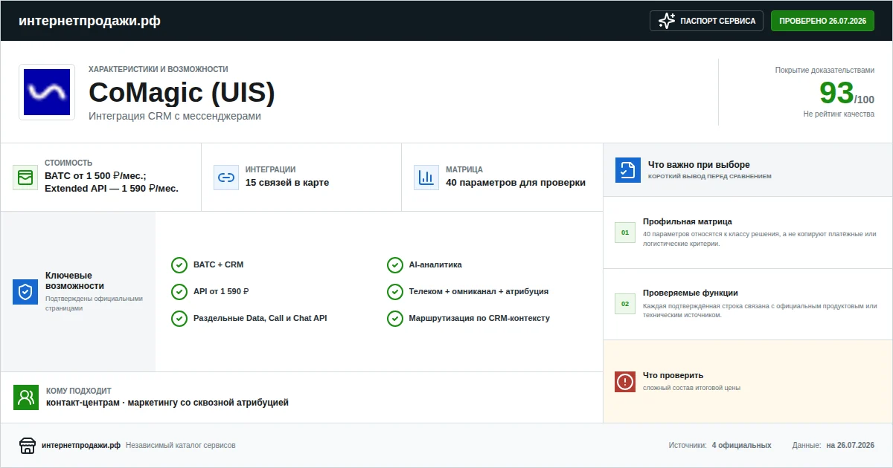
Task: Click the 93/100 coverage score
Action: 847,94
